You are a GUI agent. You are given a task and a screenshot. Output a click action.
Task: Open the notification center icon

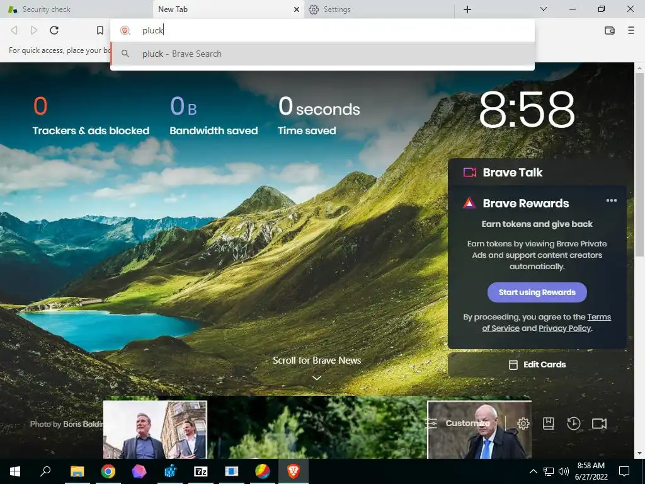click(x=624, y=471)
